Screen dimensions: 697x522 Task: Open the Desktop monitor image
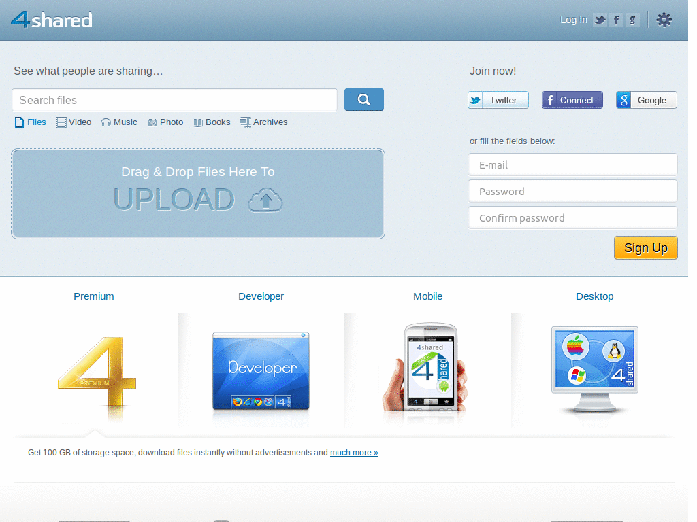pyautogui.click(x=595, y=369)
